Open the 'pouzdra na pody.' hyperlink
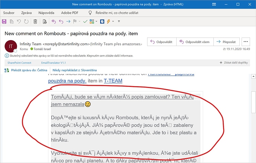 pos(67,81)
